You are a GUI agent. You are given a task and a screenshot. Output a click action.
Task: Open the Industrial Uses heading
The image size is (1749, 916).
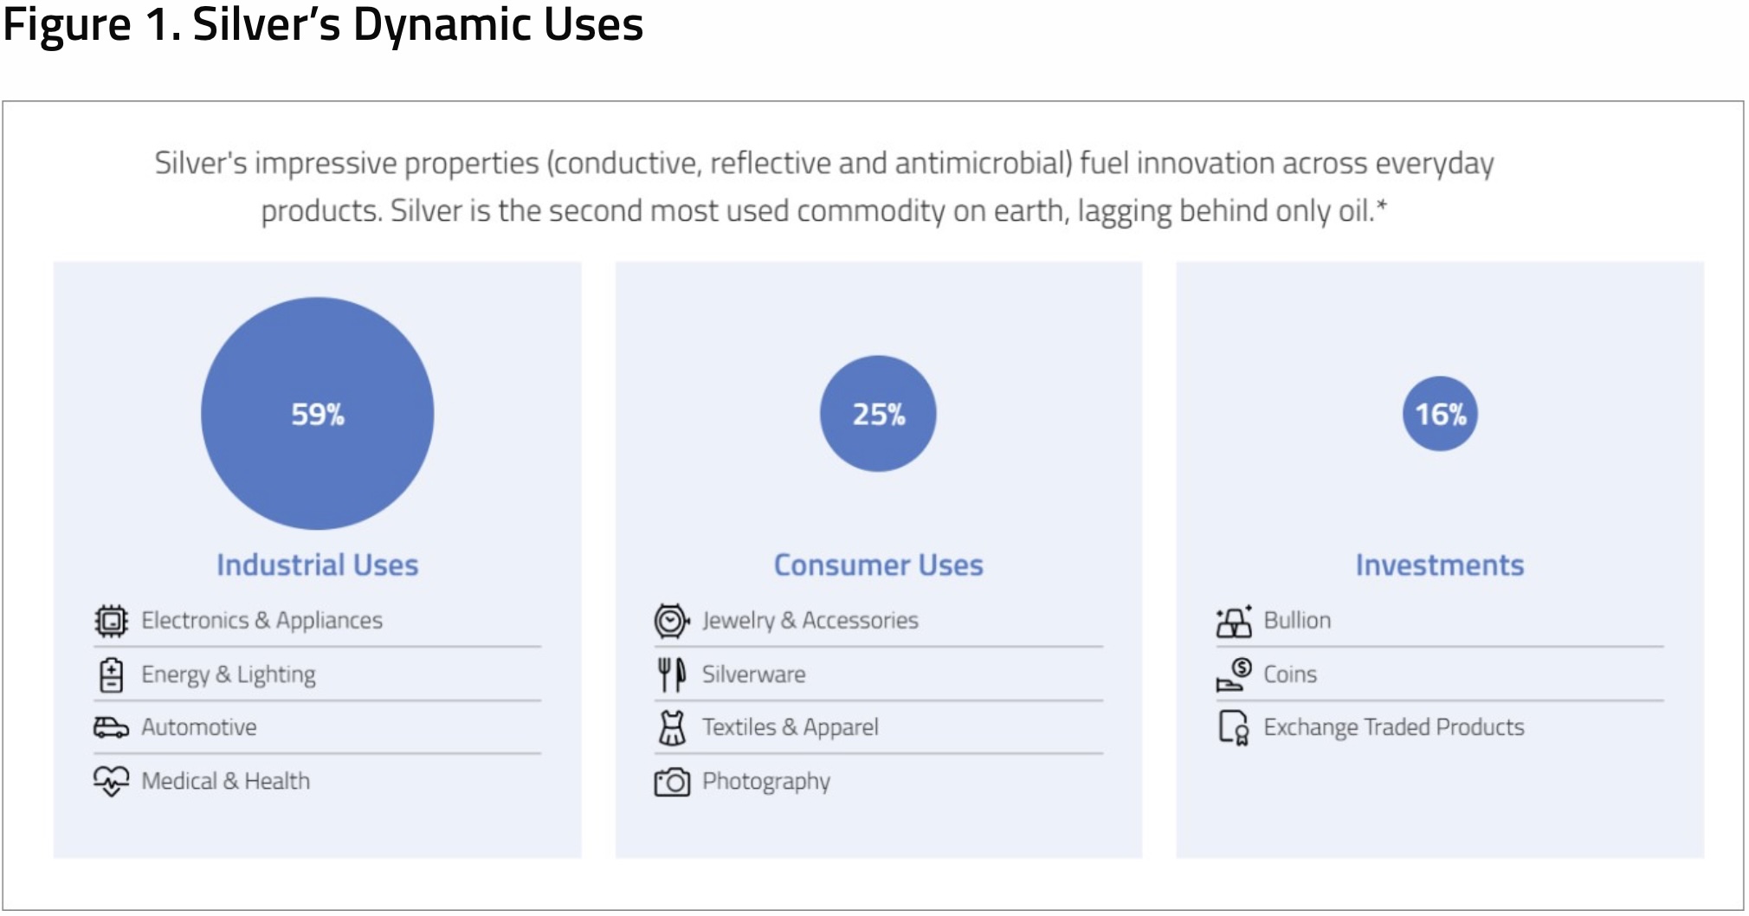coord(318,565)
